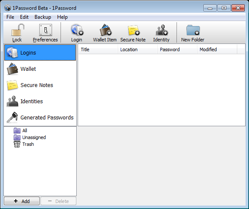Click the 1Password app icon in title bar

8,8
